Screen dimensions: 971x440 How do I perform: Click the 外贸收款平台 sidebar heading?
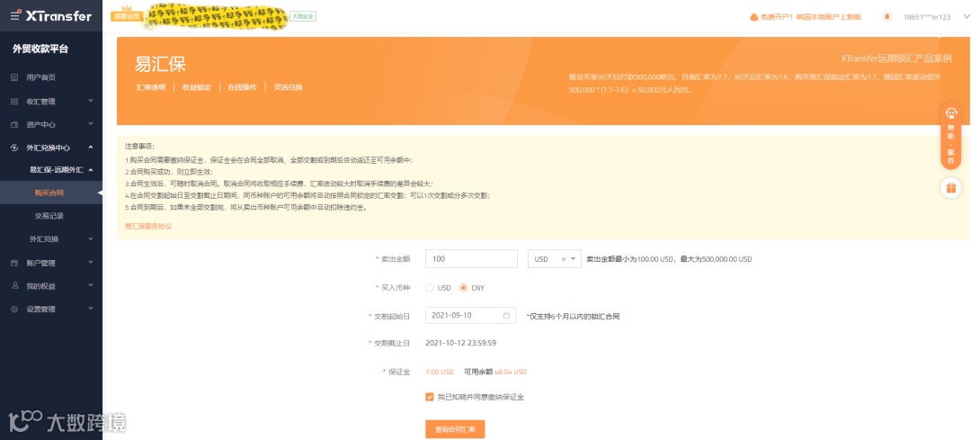40,49
